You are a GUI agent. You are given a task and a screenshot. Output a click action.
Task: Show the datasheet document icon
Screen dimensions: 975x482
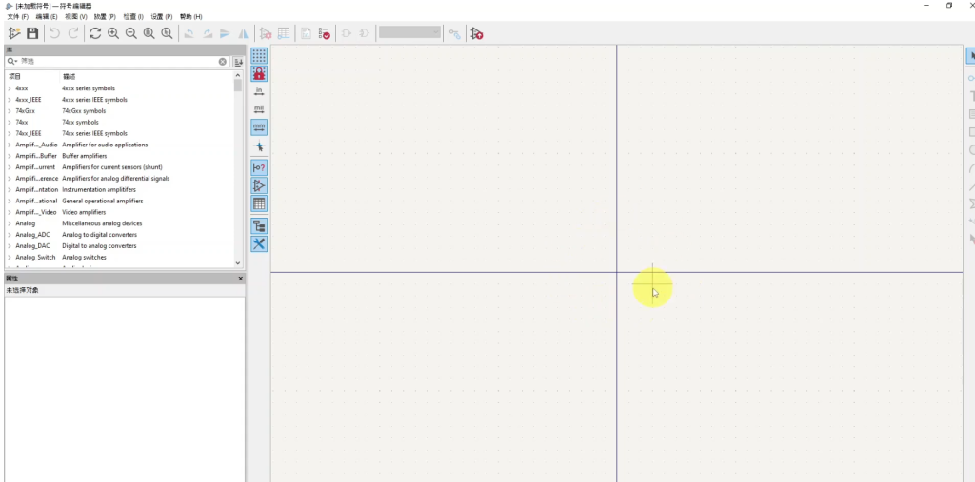coord(306,33)
